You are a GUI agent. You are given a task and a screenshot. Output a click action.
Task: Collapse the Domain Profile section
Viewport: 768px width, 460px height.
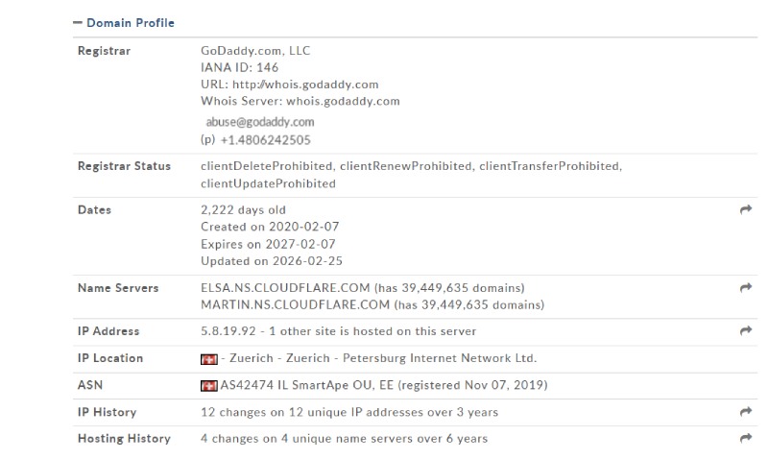pos(78,22)
